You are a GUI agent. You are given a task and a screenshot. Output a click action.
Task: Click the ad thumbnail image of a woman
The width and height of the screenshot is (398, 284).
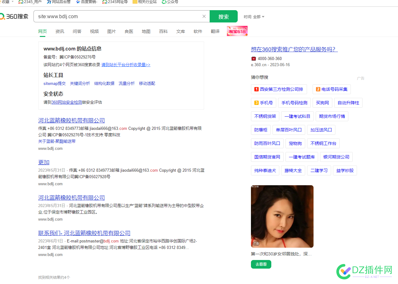[282, 216]
